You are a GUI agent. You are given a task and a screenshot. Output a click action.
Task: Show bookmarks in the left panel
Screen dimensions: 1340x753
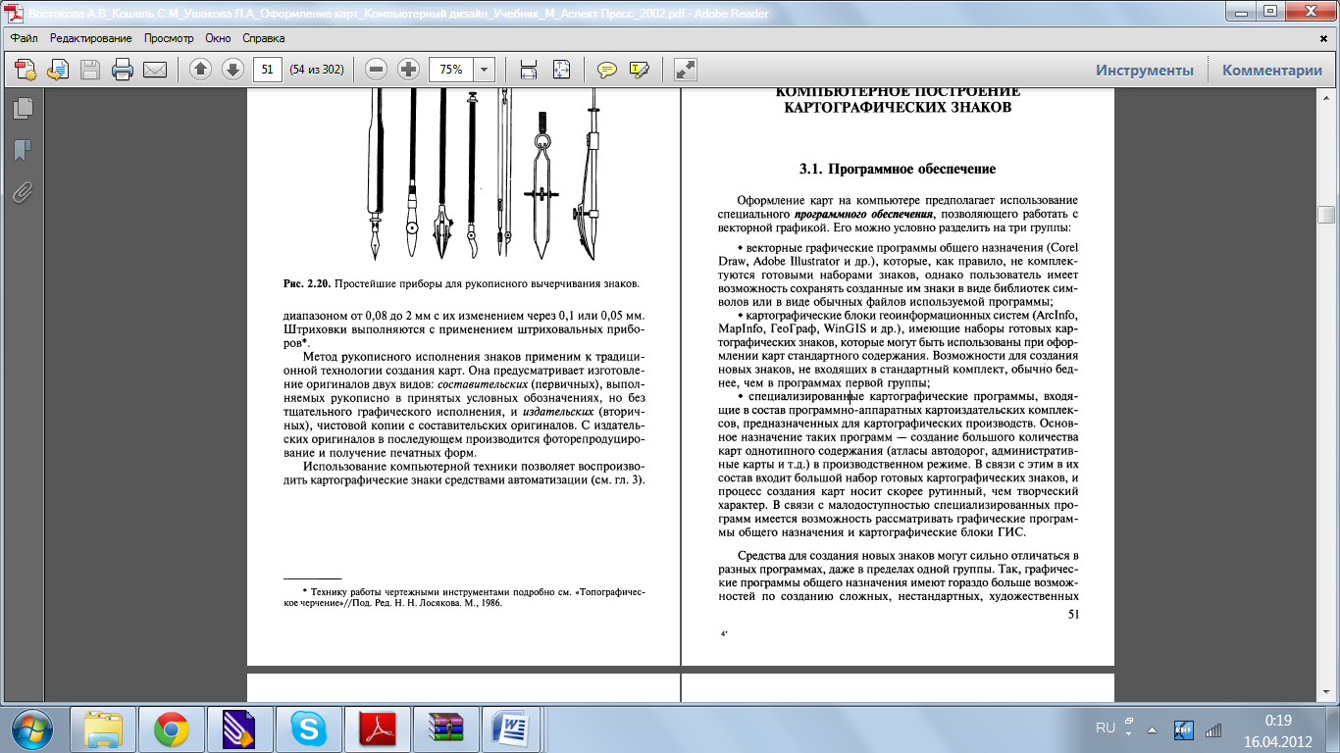point(23,150)
